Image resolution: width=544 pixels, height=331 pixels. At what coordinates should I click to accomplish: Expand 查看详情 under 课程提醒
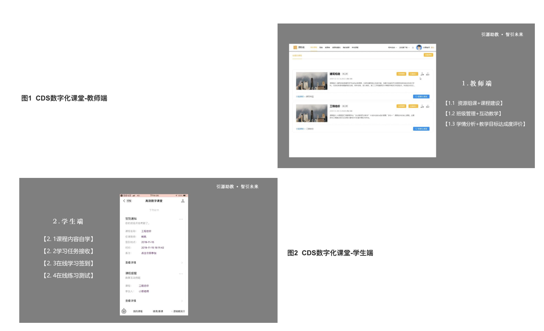pyautogui.click(x=153, y=301)
